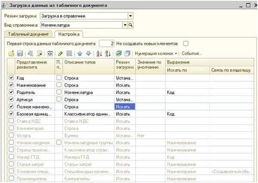Click the Связь по владельцу column header

tap(232, 70)
